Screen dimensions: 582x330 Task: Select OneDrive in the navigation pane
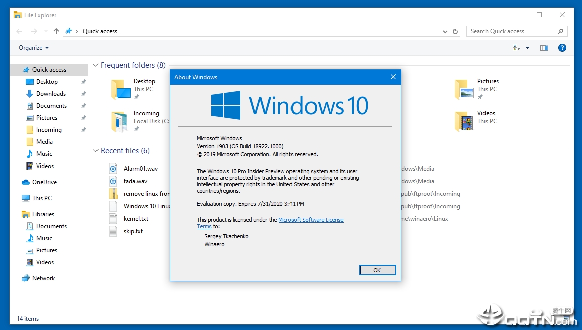click(x=44, y=182)
